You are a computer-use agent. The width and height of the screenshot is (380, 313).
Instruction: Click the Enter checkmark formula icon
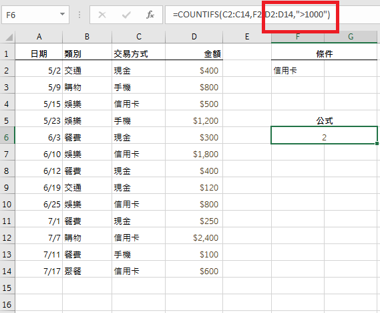126,15
